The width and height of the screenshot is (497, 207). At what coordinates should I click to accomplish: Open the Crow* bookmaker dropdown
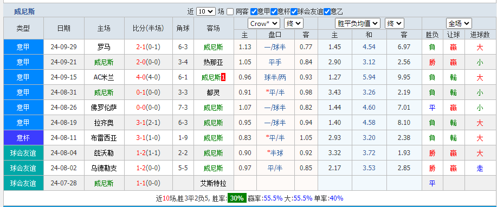[x=264, y=23]
